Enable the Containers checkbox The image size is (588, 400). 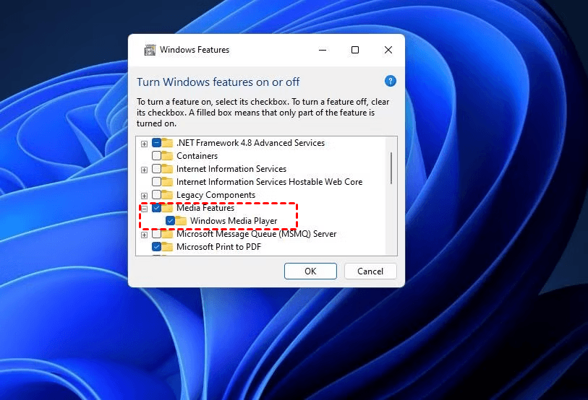(156, 156)
